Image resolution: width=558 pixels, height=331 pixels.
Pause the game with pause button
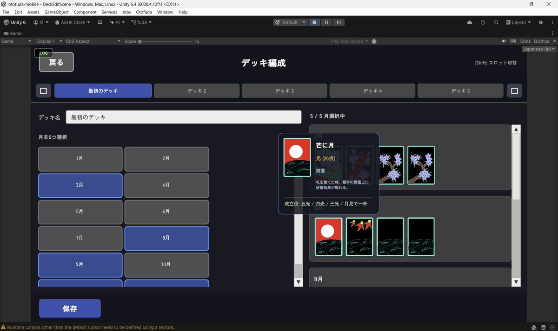pyautogui.click(x=326, y=22)
